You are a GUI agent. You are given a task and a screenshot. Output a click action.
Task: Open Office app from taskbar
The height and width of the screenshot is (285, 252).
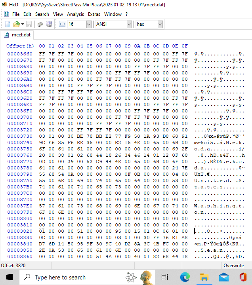[x=243, y=277]
